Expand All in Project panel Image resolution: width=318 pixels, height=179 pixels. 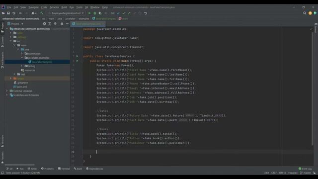click(50, 24)
